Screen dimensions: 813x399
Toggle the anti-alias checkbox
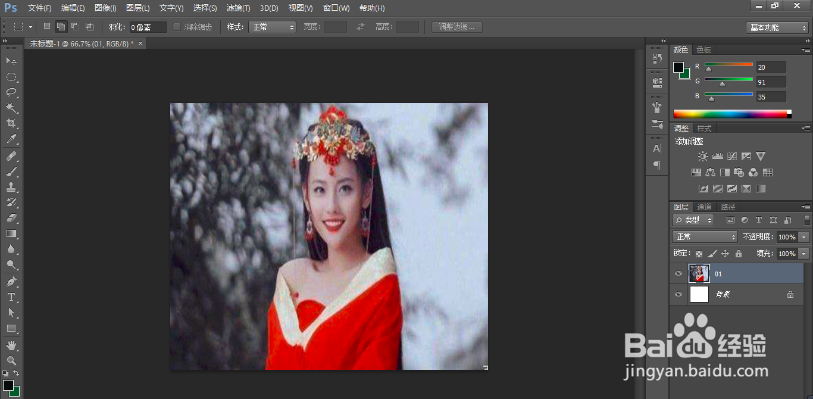[x=177, y=27]
